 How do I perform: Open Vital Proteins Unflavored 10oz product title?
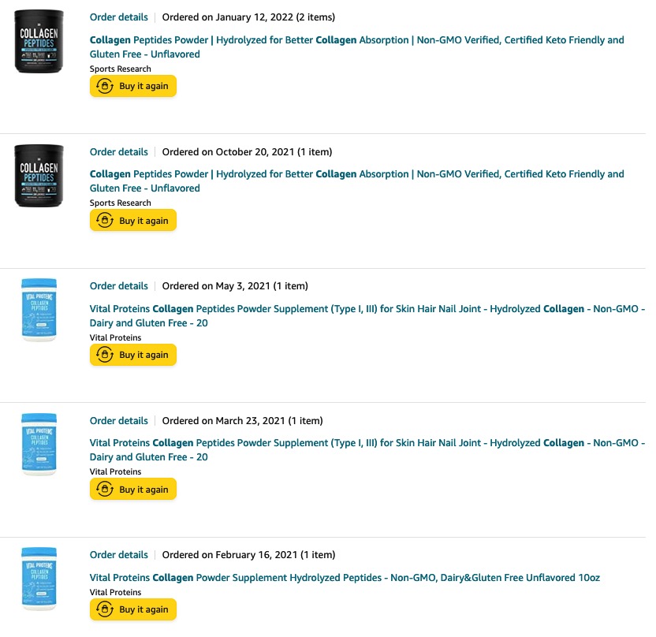pyautogui.click(x=345, y=578)
